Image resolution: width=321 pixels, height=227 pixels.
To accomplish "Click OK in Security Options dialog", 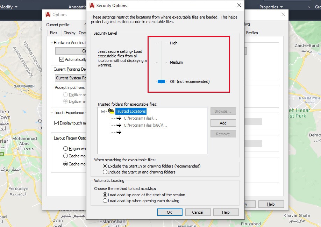I will [x=170, y=212].
